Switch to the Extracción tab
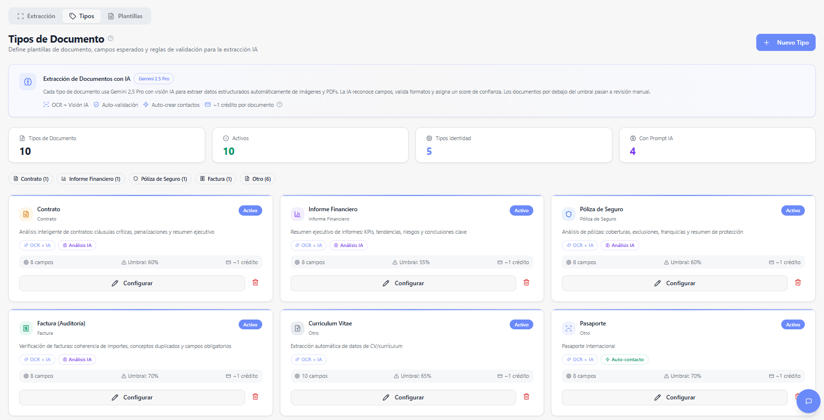The height and width of the screenshot is (420, 824). 36,16
